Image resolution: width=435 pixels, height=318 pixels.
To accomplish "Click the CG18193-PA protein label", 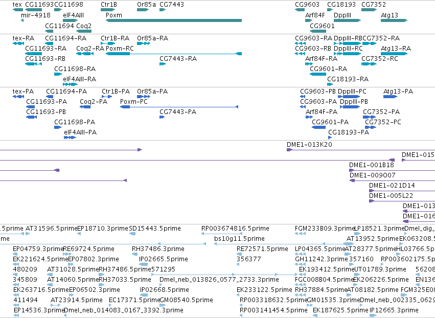I will pos(349,132).
